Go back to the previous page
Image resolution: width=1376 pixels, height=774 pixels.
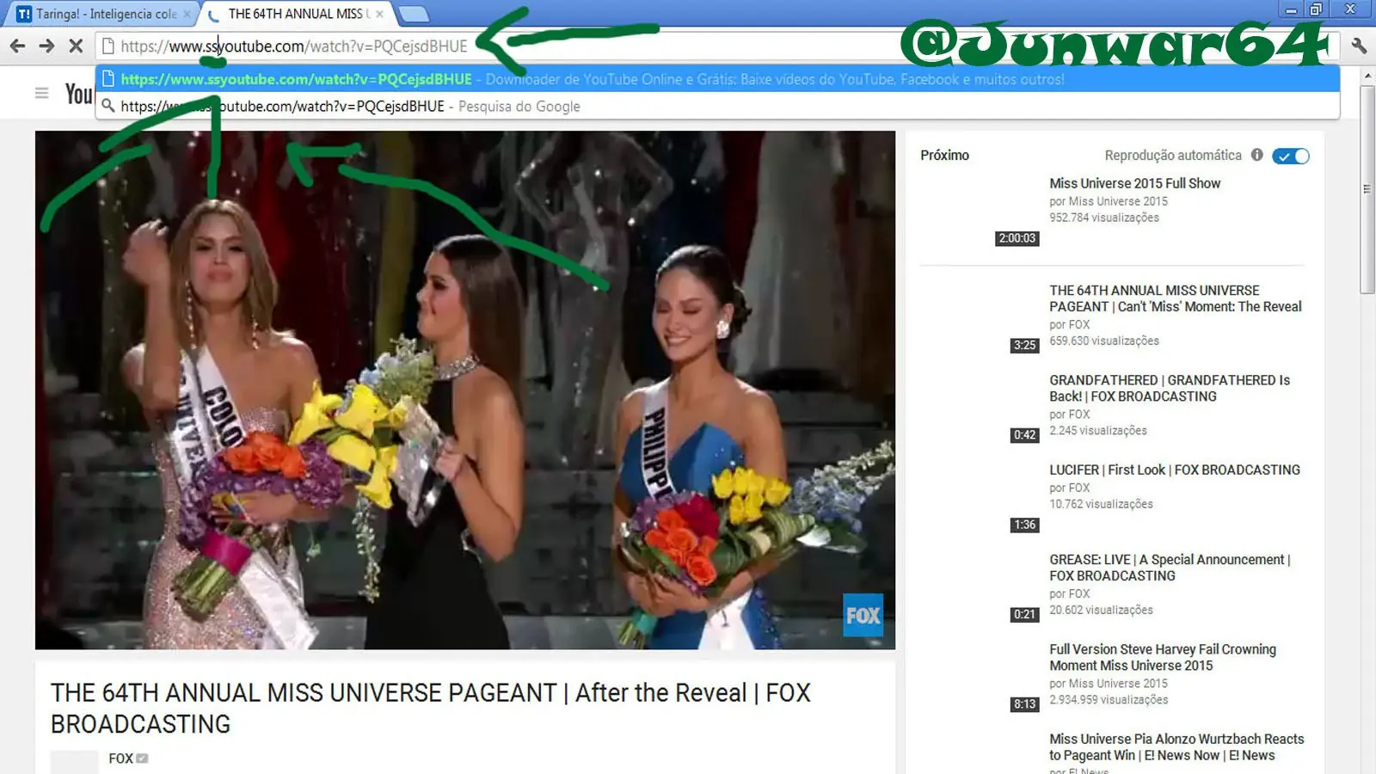point(17,46)
